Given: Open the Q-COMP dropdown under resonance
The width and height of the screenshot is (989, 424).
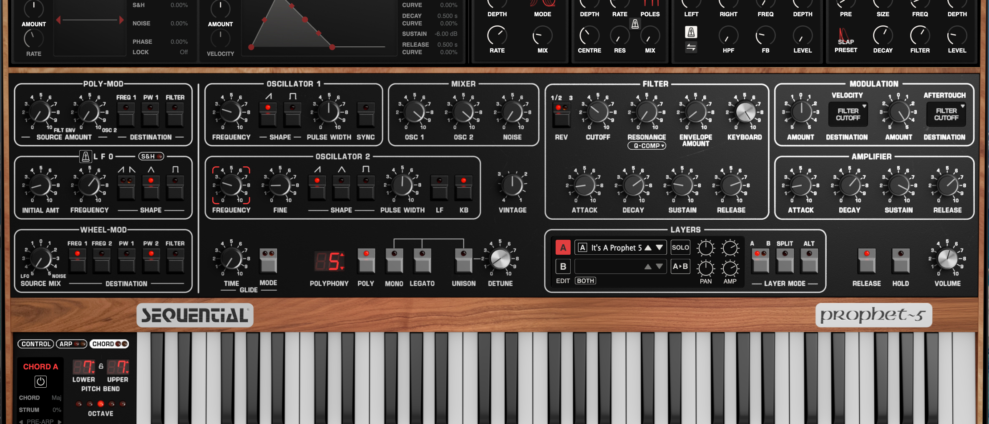Looking at the screenshot, I should coord(647,146).
